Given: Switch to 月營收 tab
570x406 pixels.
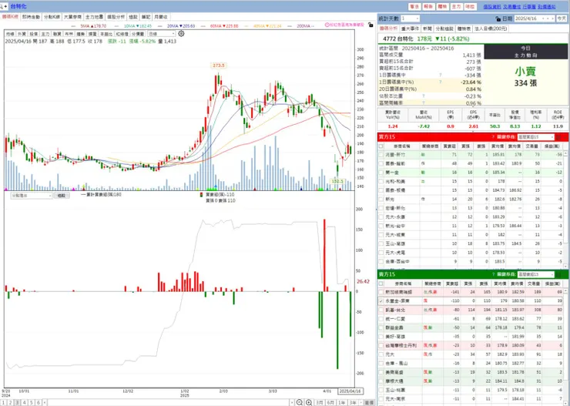Looking at the screenshot, I should pos(161,17).
